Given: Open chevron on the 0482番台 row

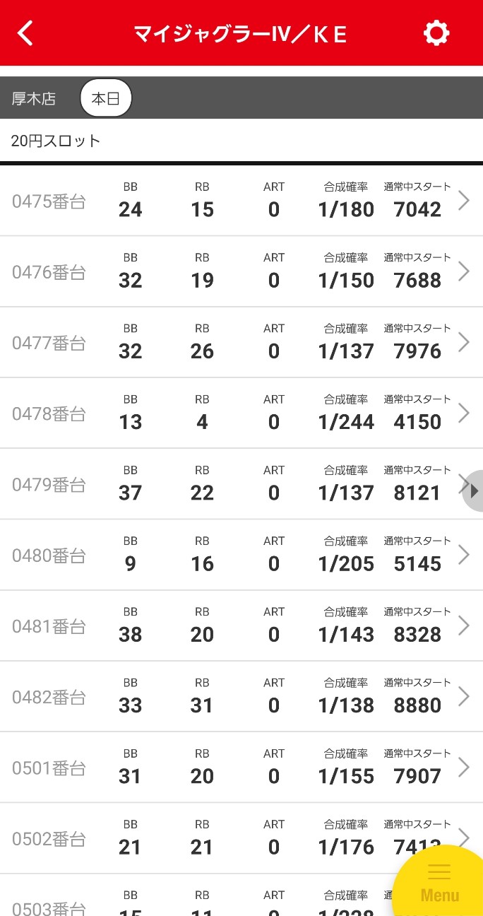Looking at the screenshot, I should (464, 696).
